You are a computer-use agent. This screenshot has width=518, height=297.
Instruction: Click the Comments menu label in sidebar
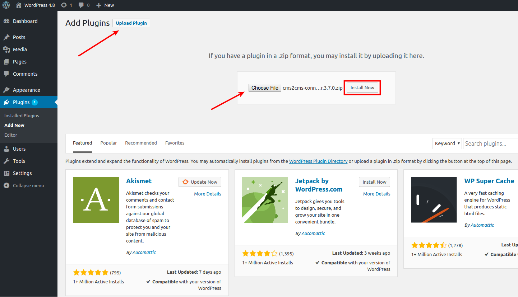click(25, 74)
